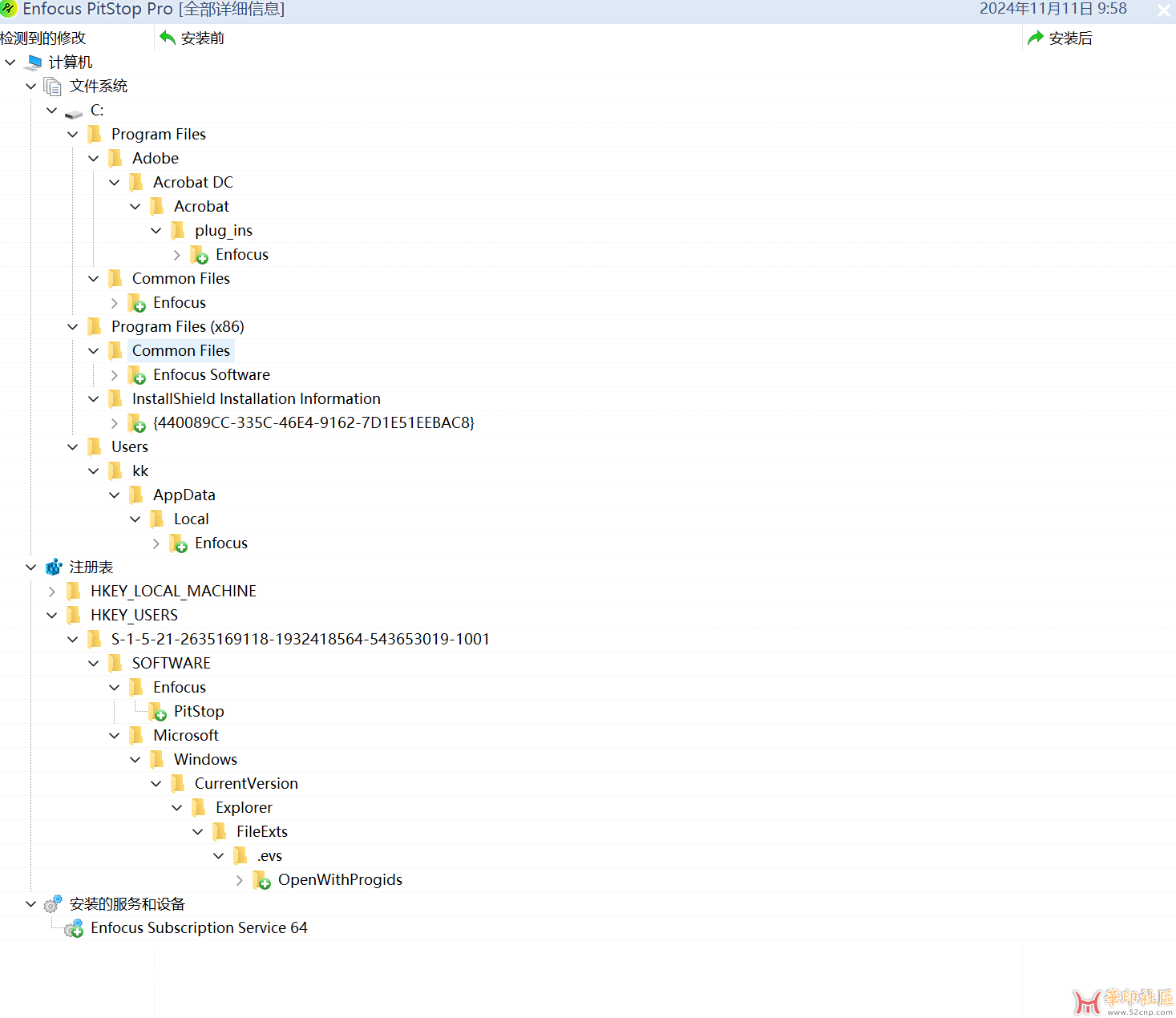1176x1018 pixels.
Task: Click the 检测到的修改 column header
Action: (76, 38)
